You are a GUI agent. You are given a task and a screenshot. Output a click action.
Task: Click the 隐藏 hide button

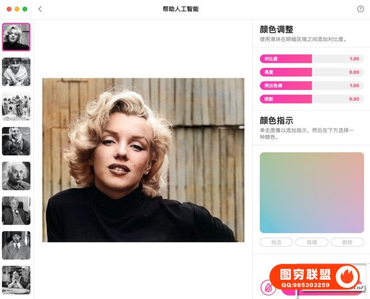pos(311,242)
